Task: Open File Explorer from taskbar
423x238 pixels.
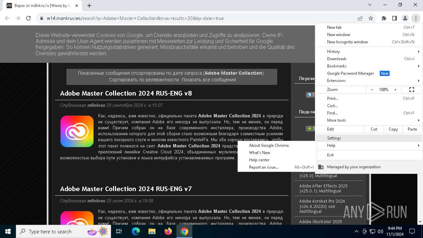Action: [152, 231]
